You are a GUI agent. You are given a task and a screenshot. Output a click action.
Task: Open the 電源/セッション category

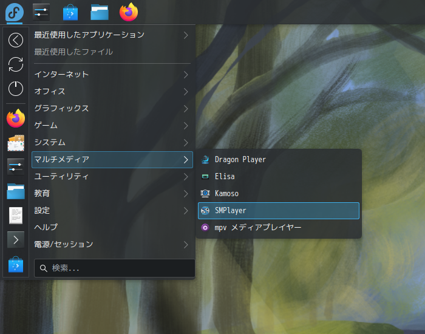click(112, 245)
